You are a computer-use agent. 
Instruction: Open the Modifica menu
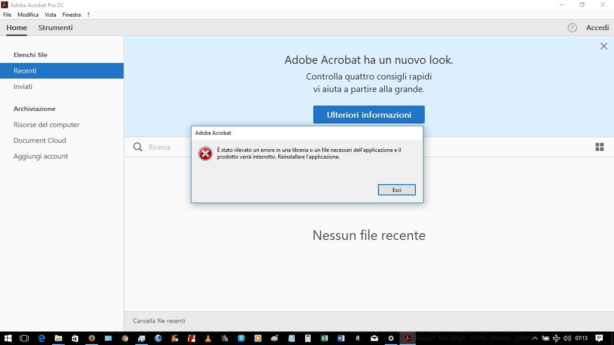pyautogui.click(x=28, y=15)
